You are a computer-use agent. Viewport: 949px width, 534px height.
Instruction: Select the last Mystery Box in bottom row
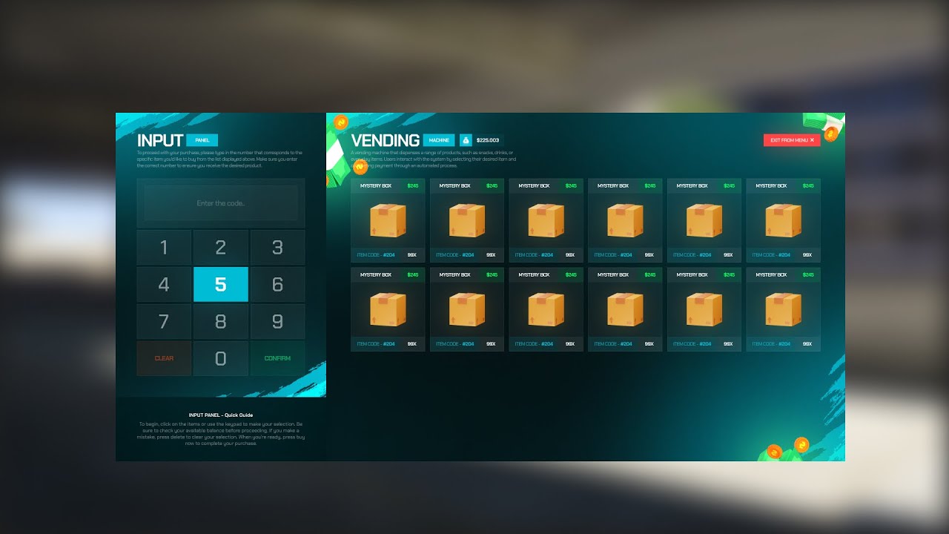(x=783, y=309)
